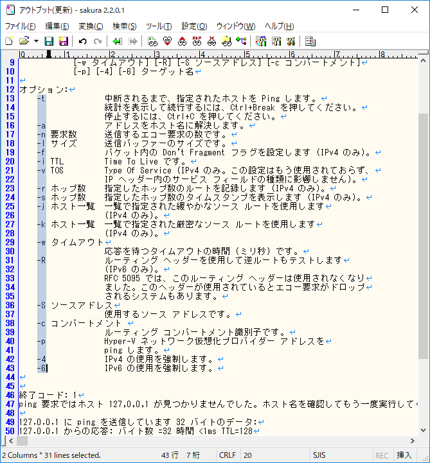Create a new document with the New icon
Viewport: 430px width, 463px height.
tap(9, 41)
